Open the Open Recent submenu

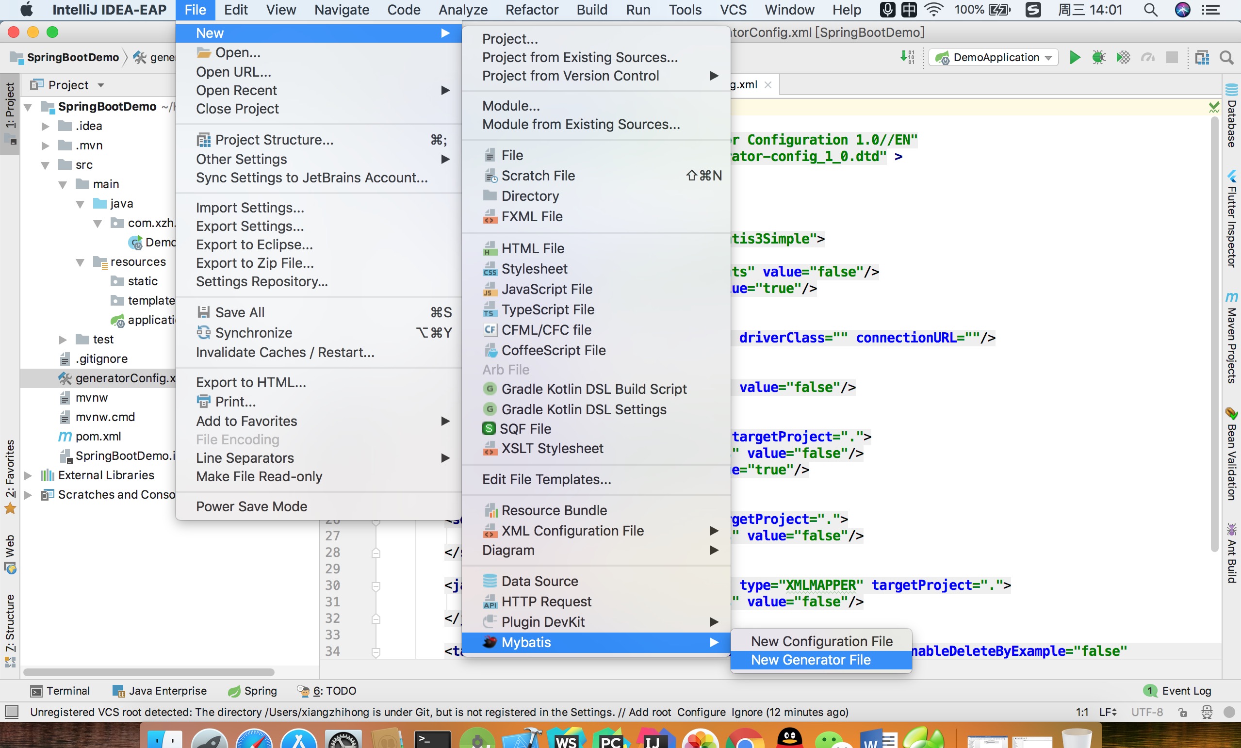click(319, 90)
